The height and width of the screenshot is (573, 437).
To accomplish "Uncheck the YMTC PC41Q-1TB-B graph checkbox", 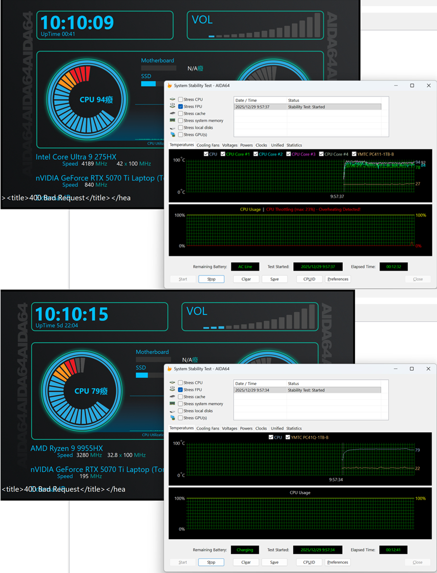I will point(288,437).
